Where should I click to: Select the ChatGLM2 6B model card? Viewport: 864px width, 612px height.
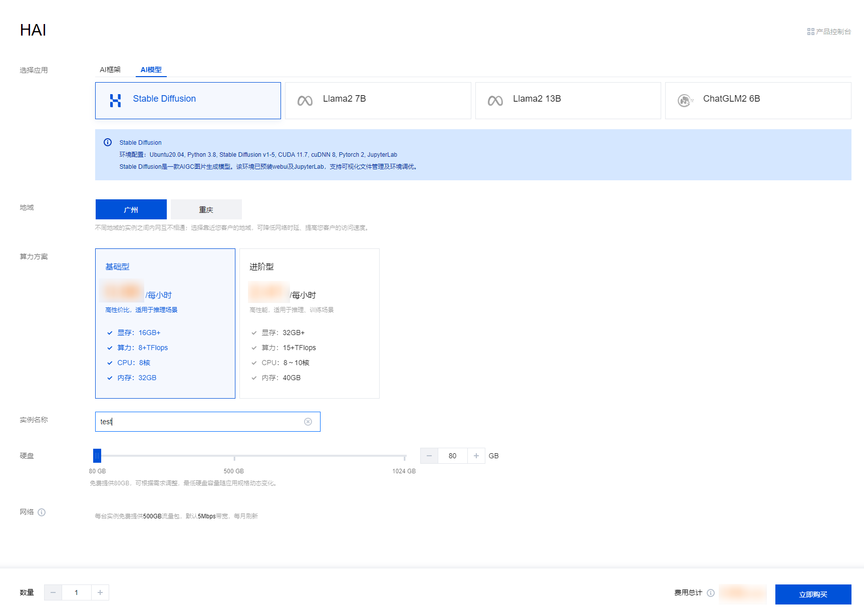(758, 101)
